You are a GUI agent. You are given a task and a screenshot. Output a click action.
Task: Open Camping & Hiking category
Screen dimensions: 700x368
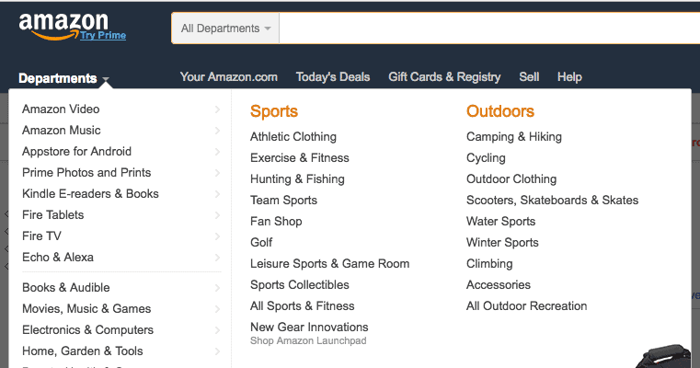click(x=513, y=137)
